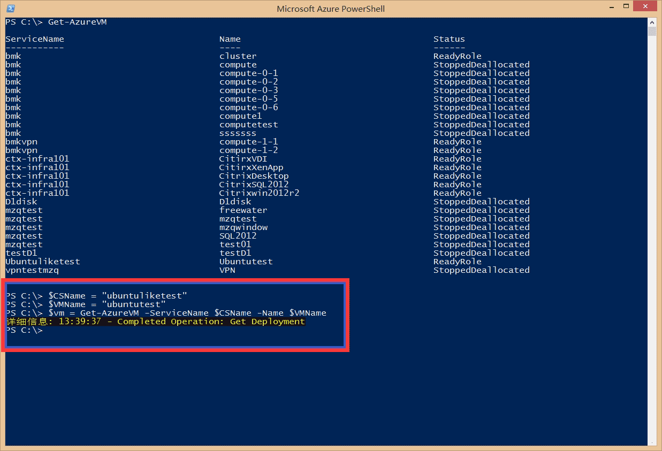Select the VM name computetest
The height and width of the screenshot is (451, 662).
click(249, 125)
